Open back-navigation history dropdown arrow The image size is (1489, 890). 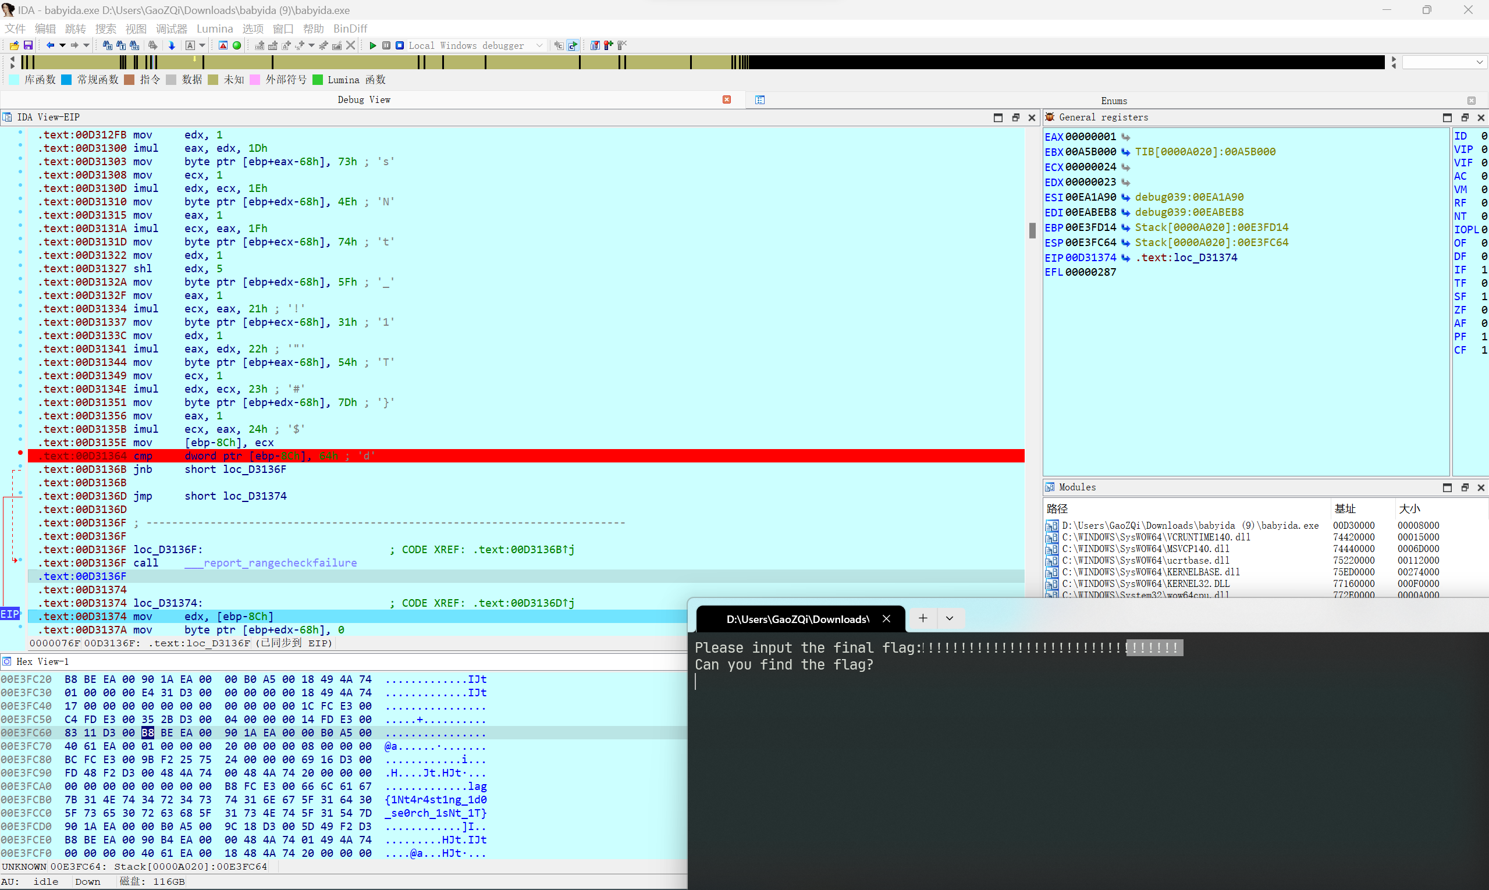[62, 45]
